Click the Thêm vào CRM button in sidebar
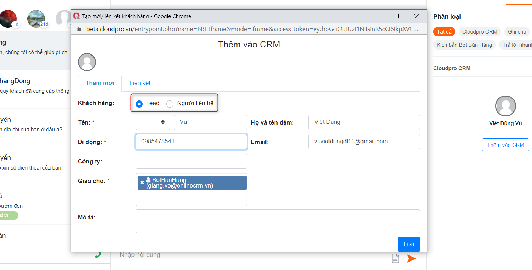This screenshot has height=270, width=532. click(505, 145)
